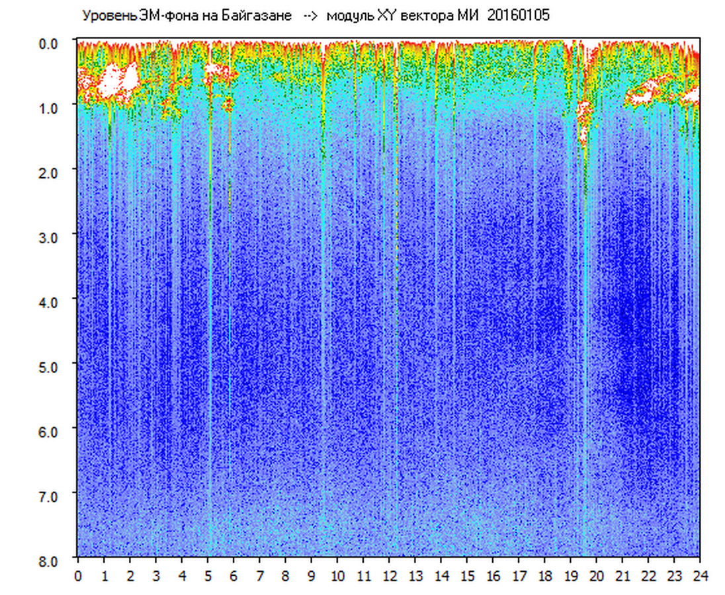Click the date 20160105 in the title
Image resolution: width=725 pixels, height=595 pixels.
coord(518,15)
